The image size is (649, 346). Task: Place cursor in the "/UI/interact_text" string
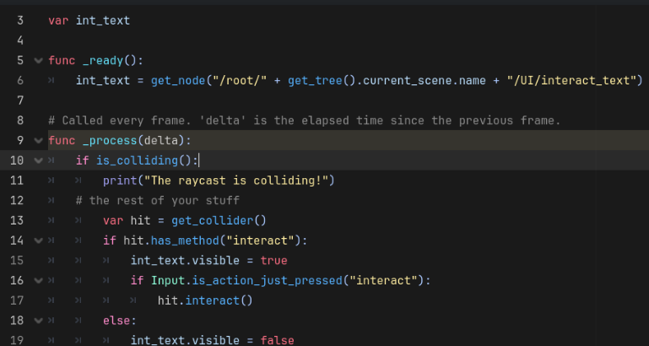click(571, 80)
